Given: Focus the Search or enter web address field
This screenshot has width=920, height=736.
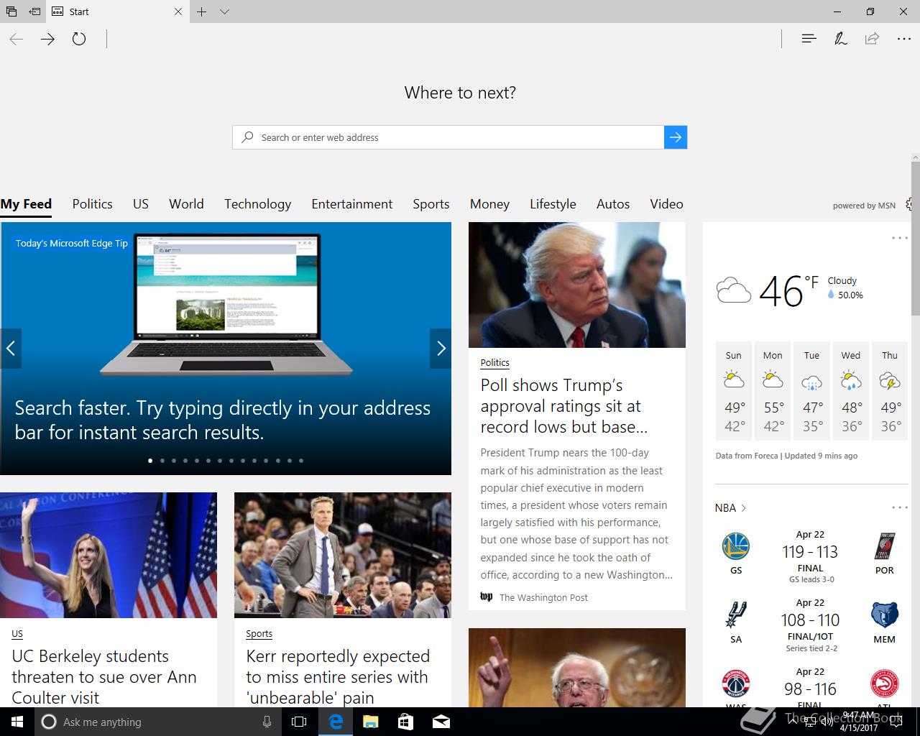Looking at the screenshot, I should tap(448, 137).
